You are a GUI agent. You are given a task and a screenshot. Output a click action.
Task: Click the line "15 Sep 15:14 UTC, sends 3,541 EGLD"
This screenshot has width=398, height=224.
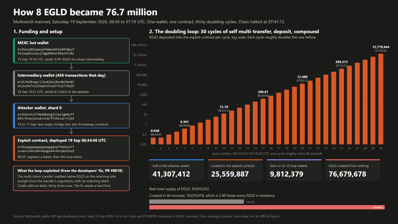tap(61, 59)
